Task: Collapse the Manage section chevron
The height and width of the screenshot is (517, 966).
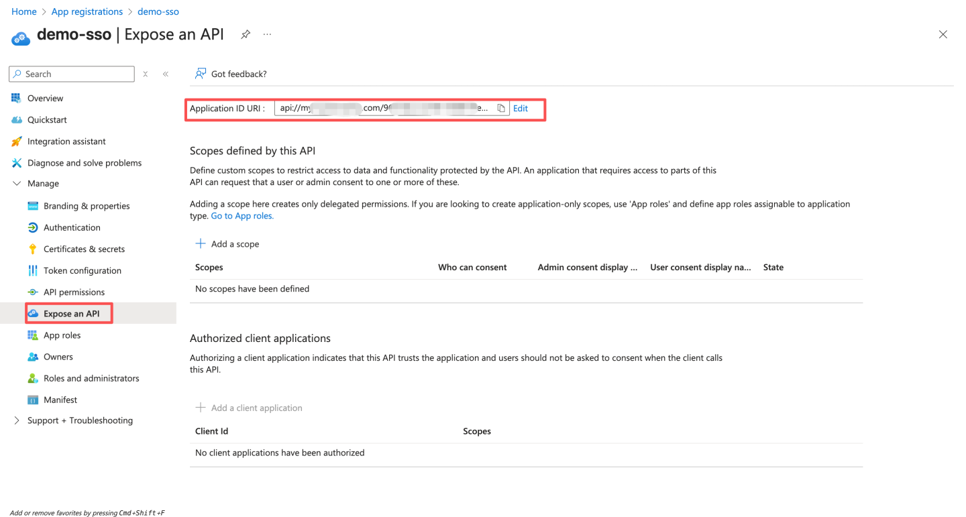Action: point(17,183)
